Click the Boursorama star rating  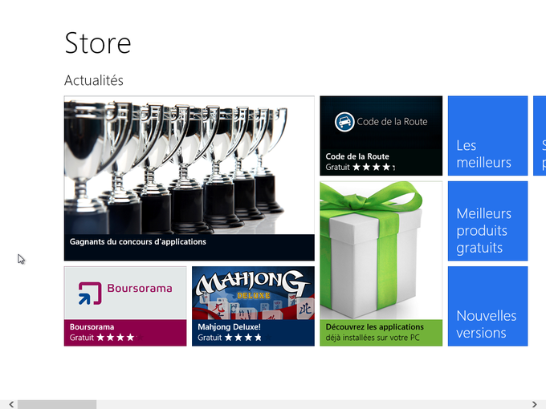(120, 338)
